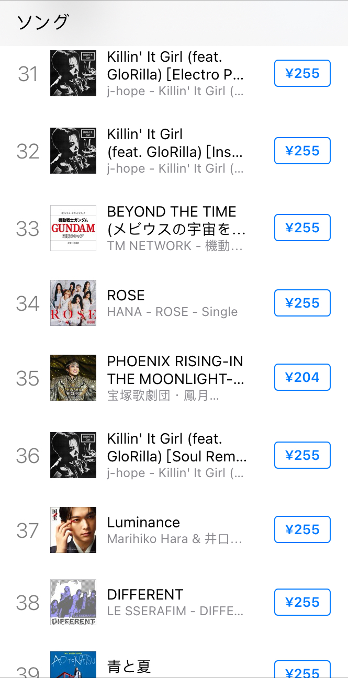Select BEYOND THE TIME song title
Screen dimensions: 348x678
pyautogui.click(x=172, y=220)
